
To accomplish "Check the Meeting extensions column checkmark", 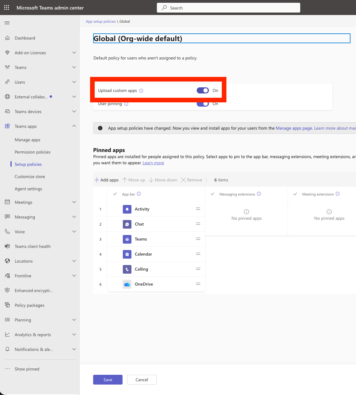I will click(295, 194).
